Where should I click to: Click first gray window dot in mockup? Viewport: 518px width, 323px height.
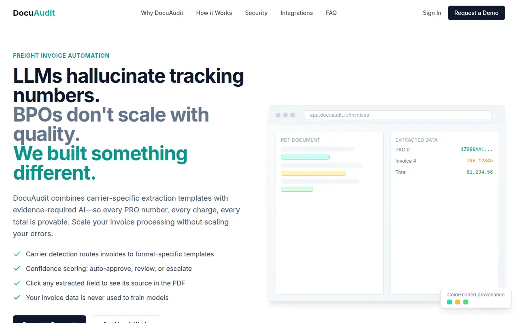tap(278, 115)
